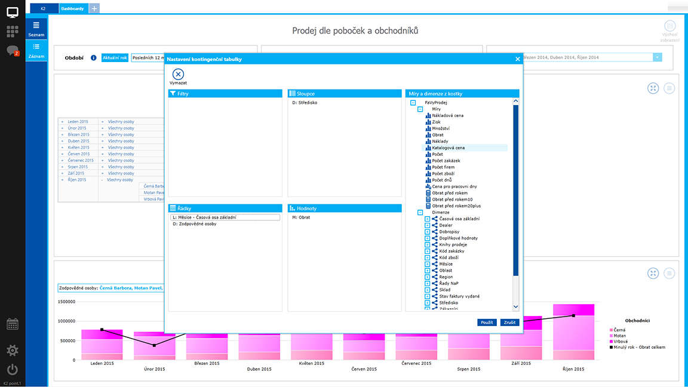Open the apps grid icon
This screenshot has height=387, width=688.
(x=13, y=31)
